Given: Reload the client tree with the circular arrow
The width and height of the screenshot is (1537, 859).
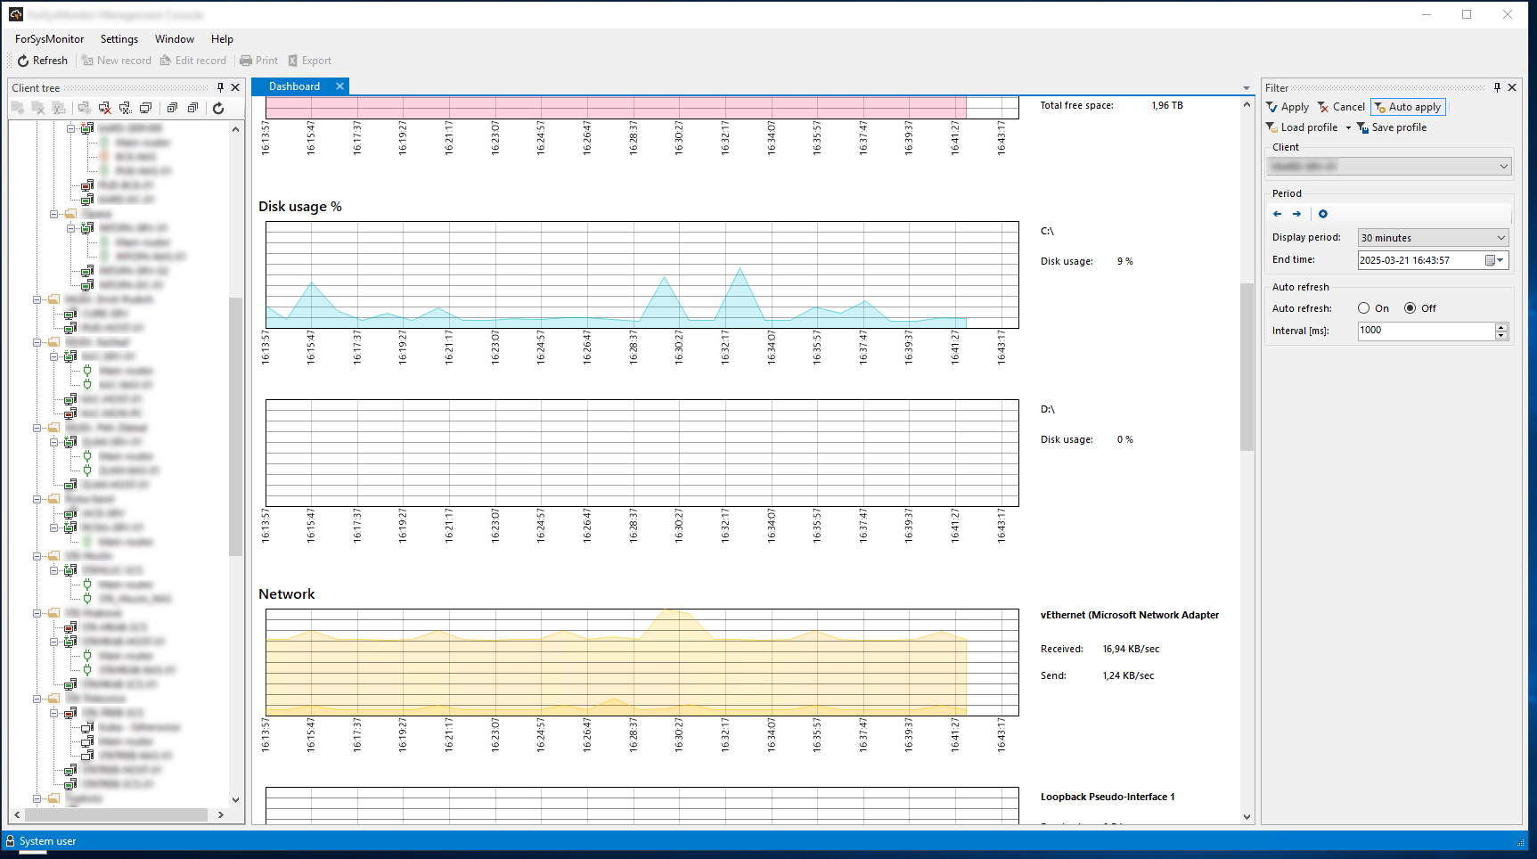Looking at the screenshot, I should pyautogui.click(x=218, y=108).
